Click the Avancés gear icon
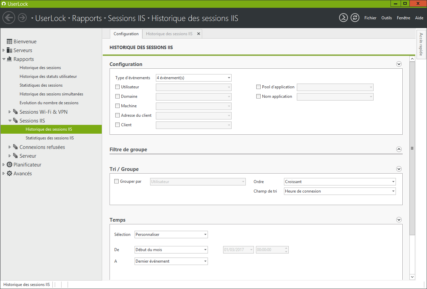 (x=9, y=174)
